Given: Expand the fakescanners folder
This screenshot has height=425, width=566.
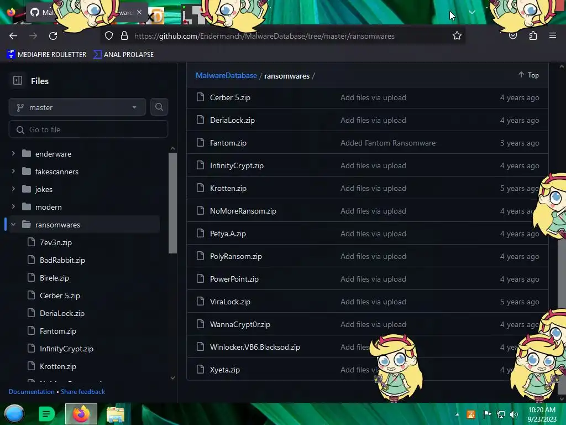Looking at the screenshot, I should tap(13, 171).
